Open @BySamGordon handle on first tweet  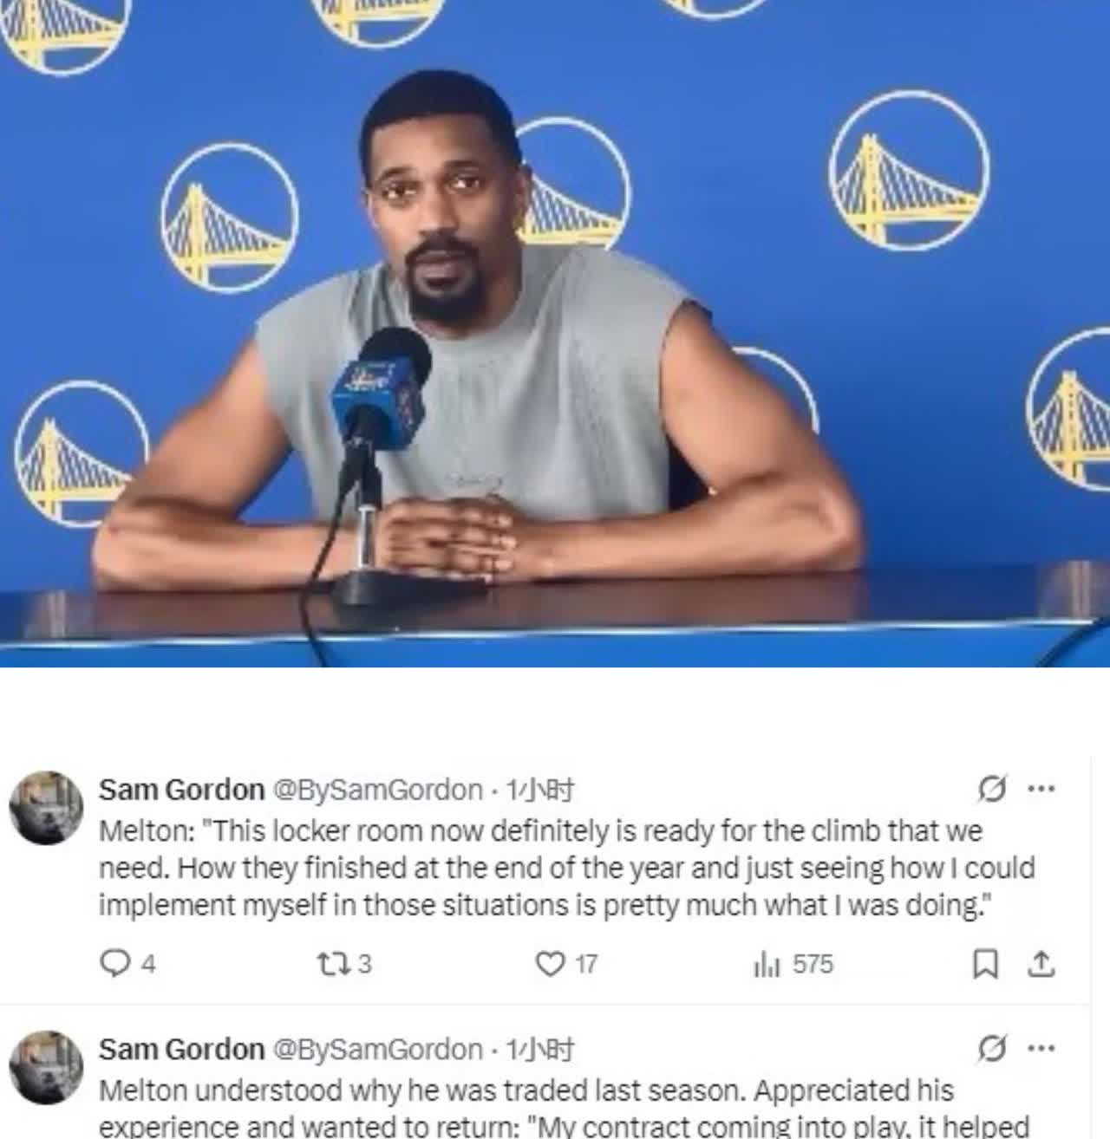378,790
